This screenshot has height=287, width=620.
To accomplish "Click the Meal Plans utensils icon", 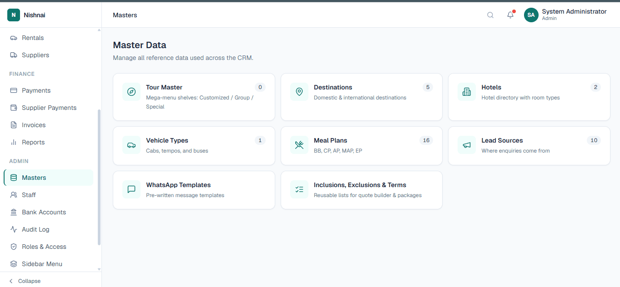I will [299, 145].
